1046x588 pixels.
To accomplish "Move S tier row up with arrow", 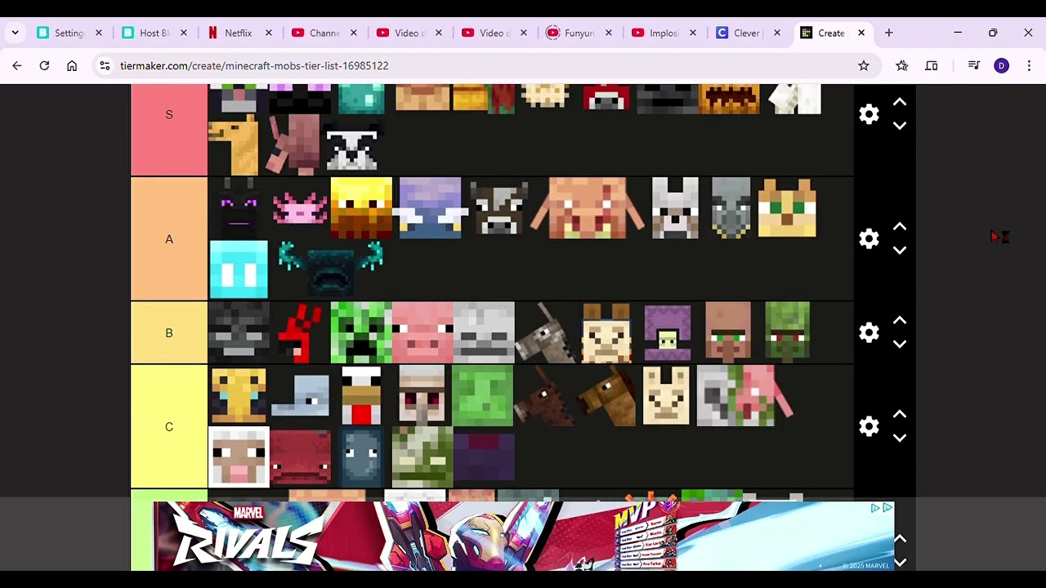I will point(900,102).
